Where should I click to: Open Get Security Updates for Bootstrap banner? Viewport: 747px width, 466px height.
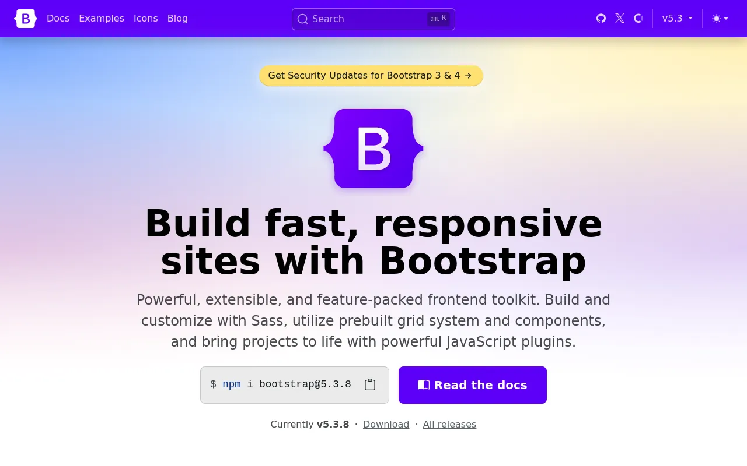click(371, 76)
